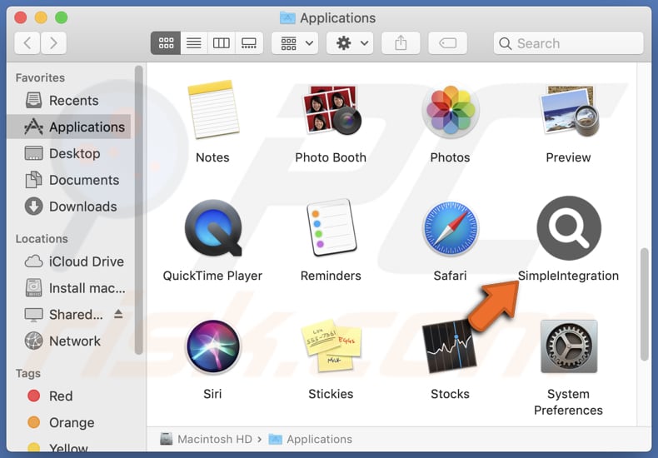Switch to list view

(193, 42)
